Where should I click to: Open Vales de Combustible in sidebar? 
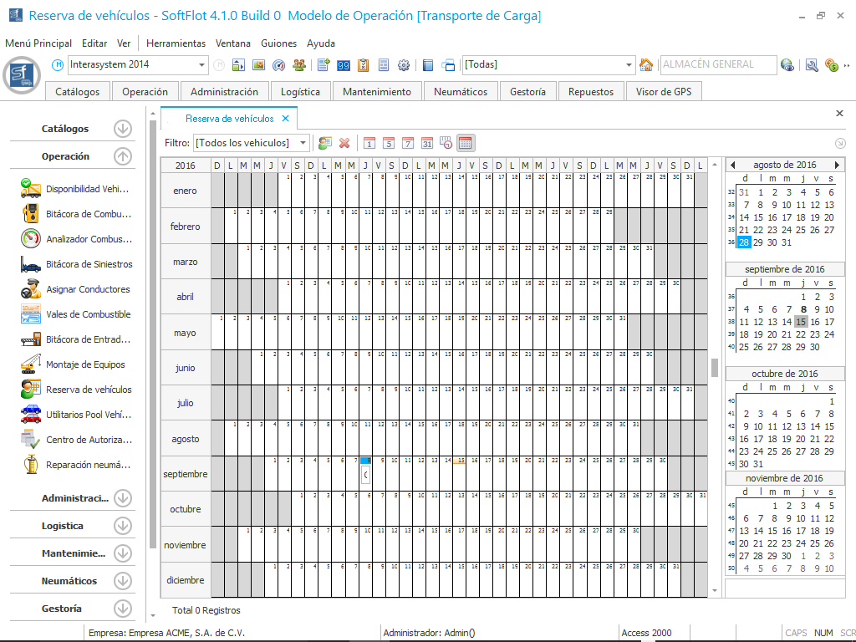(x=88, y=314)
